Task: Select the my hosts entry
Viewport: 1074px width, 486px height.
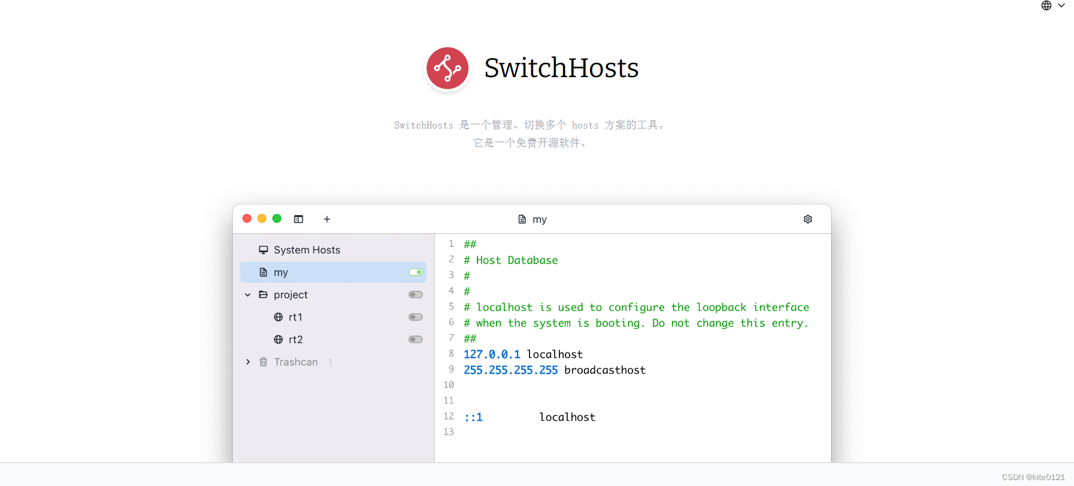Action: (x=333, y=273)
